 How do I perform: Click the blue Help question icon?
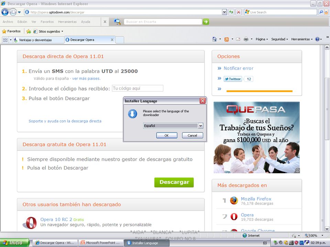point(317,39)
